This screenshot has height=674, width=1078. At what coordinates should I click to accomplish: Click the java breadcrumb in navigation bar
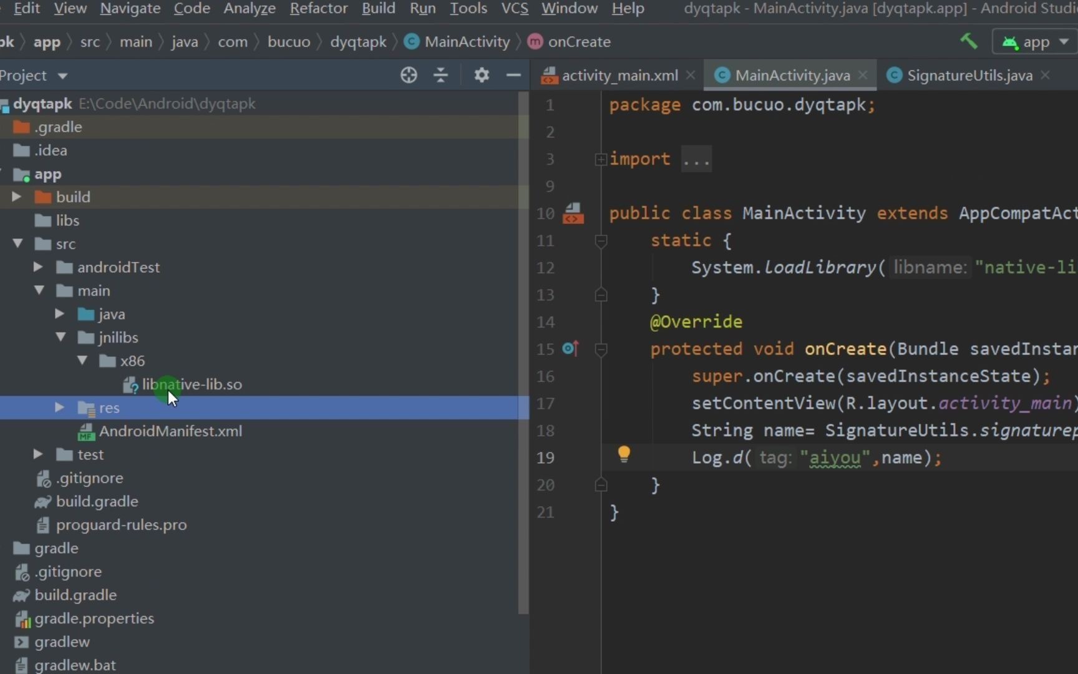tap(185, 42)
